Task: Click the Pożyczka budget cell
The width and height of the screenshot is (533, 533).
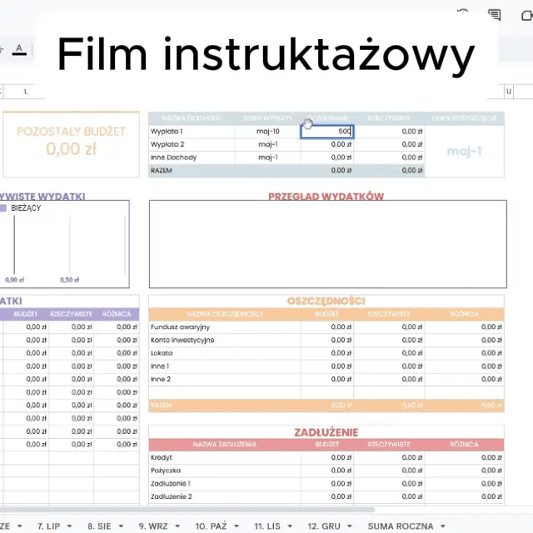Action: (x=327, y=471)
